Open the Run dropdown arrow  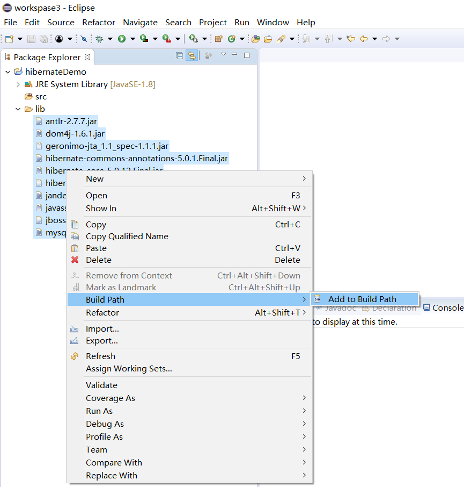tap(132, 39)
